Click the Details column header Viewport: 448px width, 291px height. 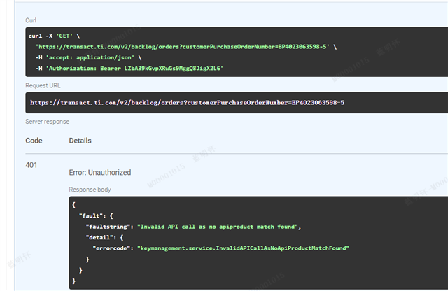(x=80, y=141)
